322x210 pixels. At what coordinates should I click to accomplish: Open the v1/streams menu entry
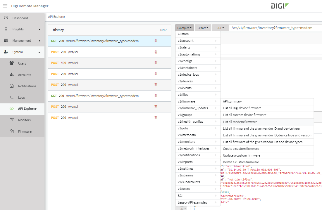pos(198,175)
